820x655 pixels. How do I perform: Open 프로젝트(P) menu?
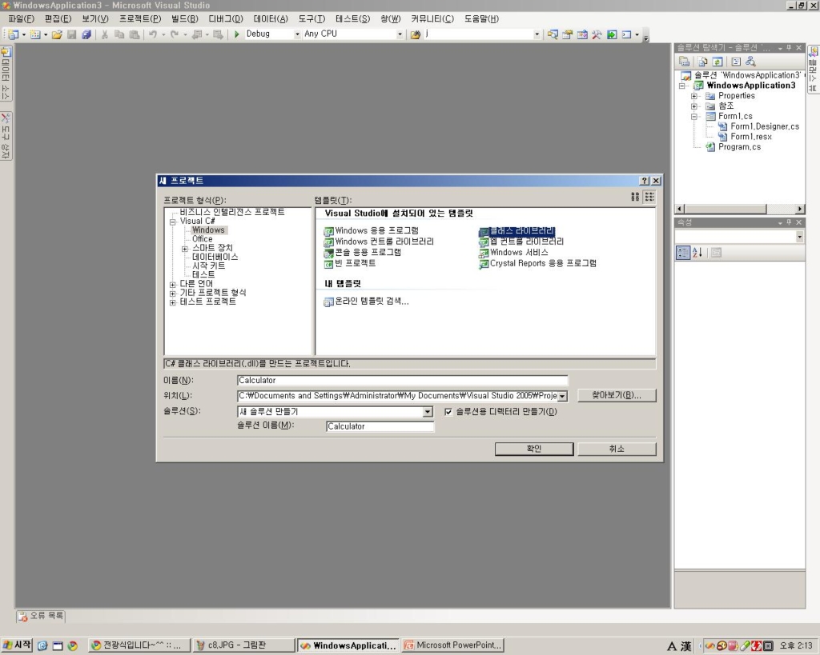point(140,19)
